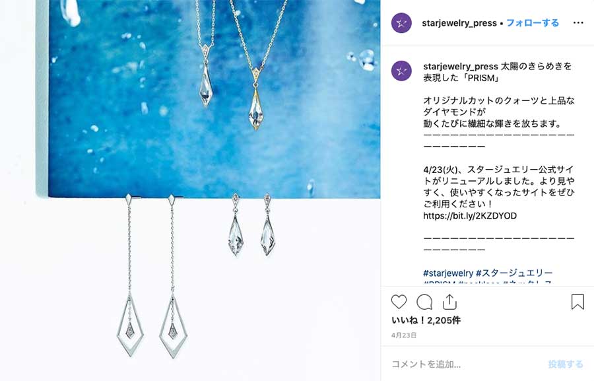
Task: Open the #スタージュエリー hashtag
Action: point(514,273)
